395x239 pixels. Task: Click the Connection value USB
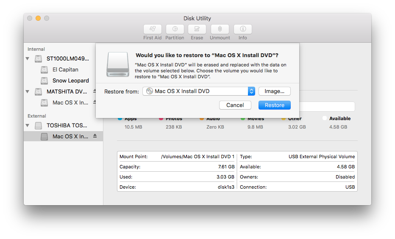tap(350, 187)
